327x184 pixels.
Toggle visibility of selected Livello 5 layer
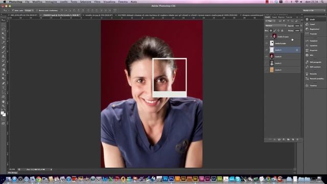[x=267, y=50]
